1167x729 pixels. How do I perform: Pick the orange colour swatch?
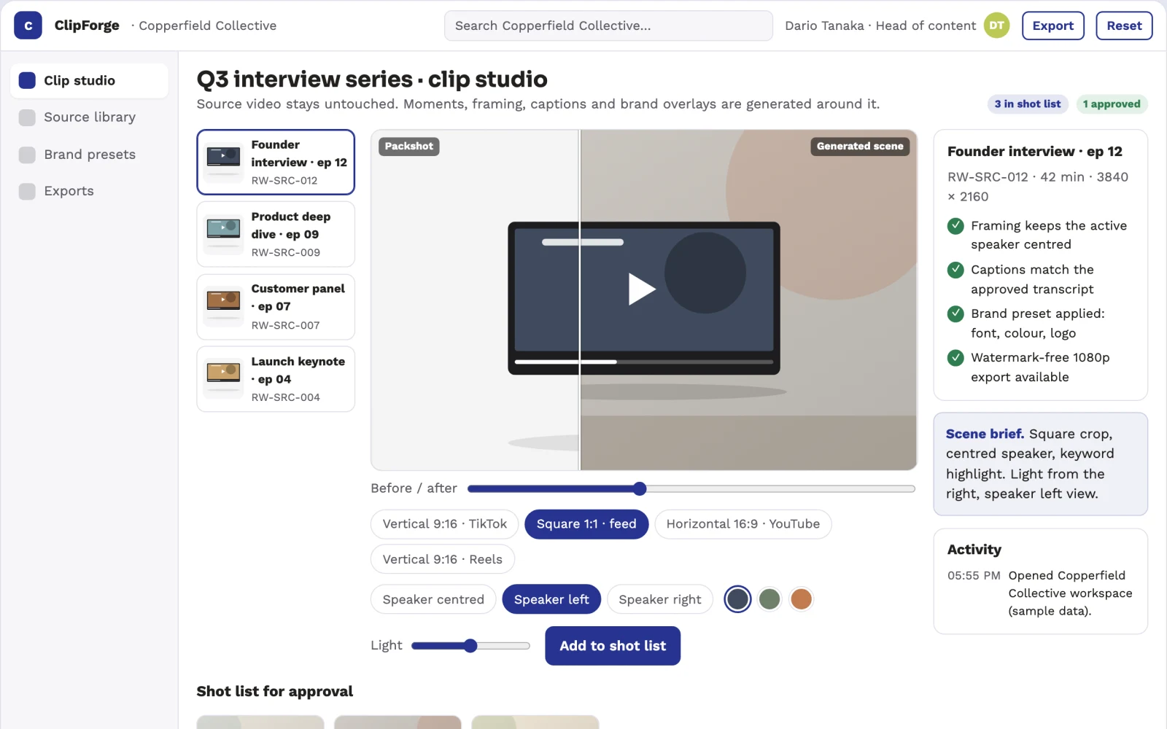tap(801, 599)
